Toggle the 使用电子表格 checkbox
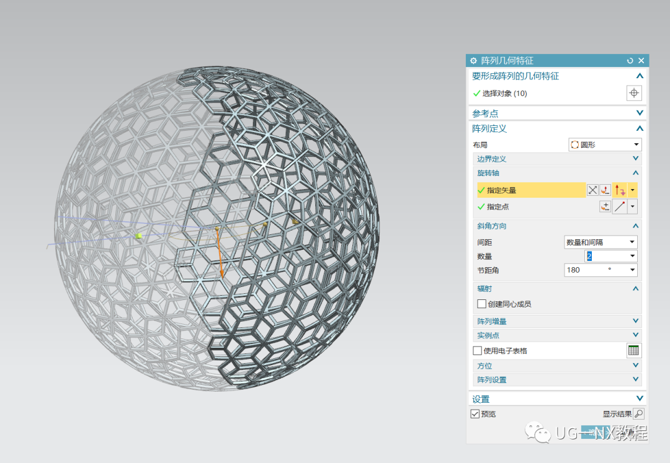Image resolution: width=670 pixels, height=463 pixels. click(477, 351)
